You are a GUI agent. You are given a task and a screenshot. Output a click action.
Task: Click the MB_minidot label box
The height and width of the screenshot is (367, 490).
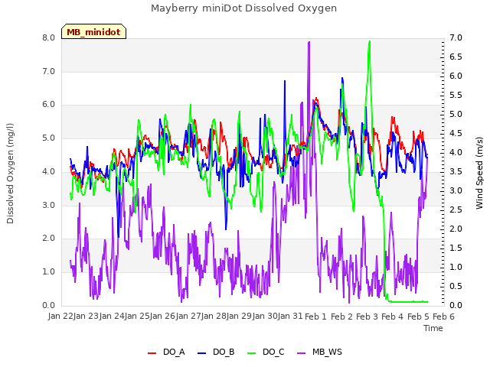point(93,31)
